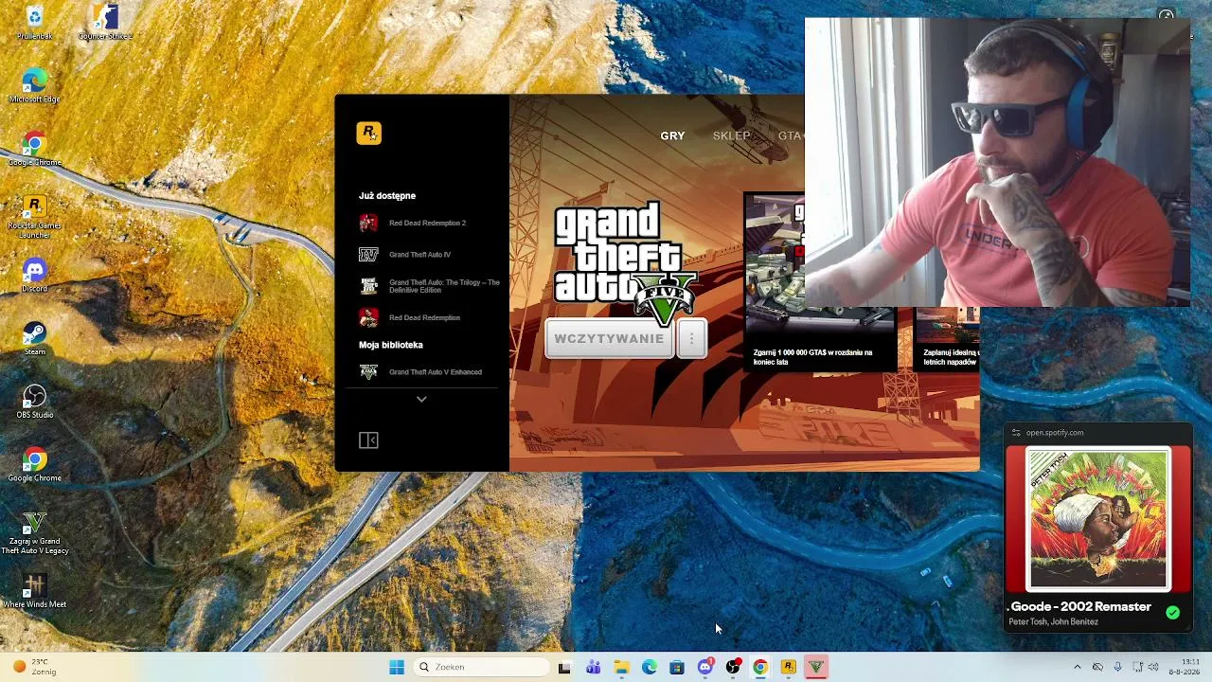Click the Red Dead Redemption icon in sidebar
This screenshot has width=1212, height=682.
[x=368, y=317]
